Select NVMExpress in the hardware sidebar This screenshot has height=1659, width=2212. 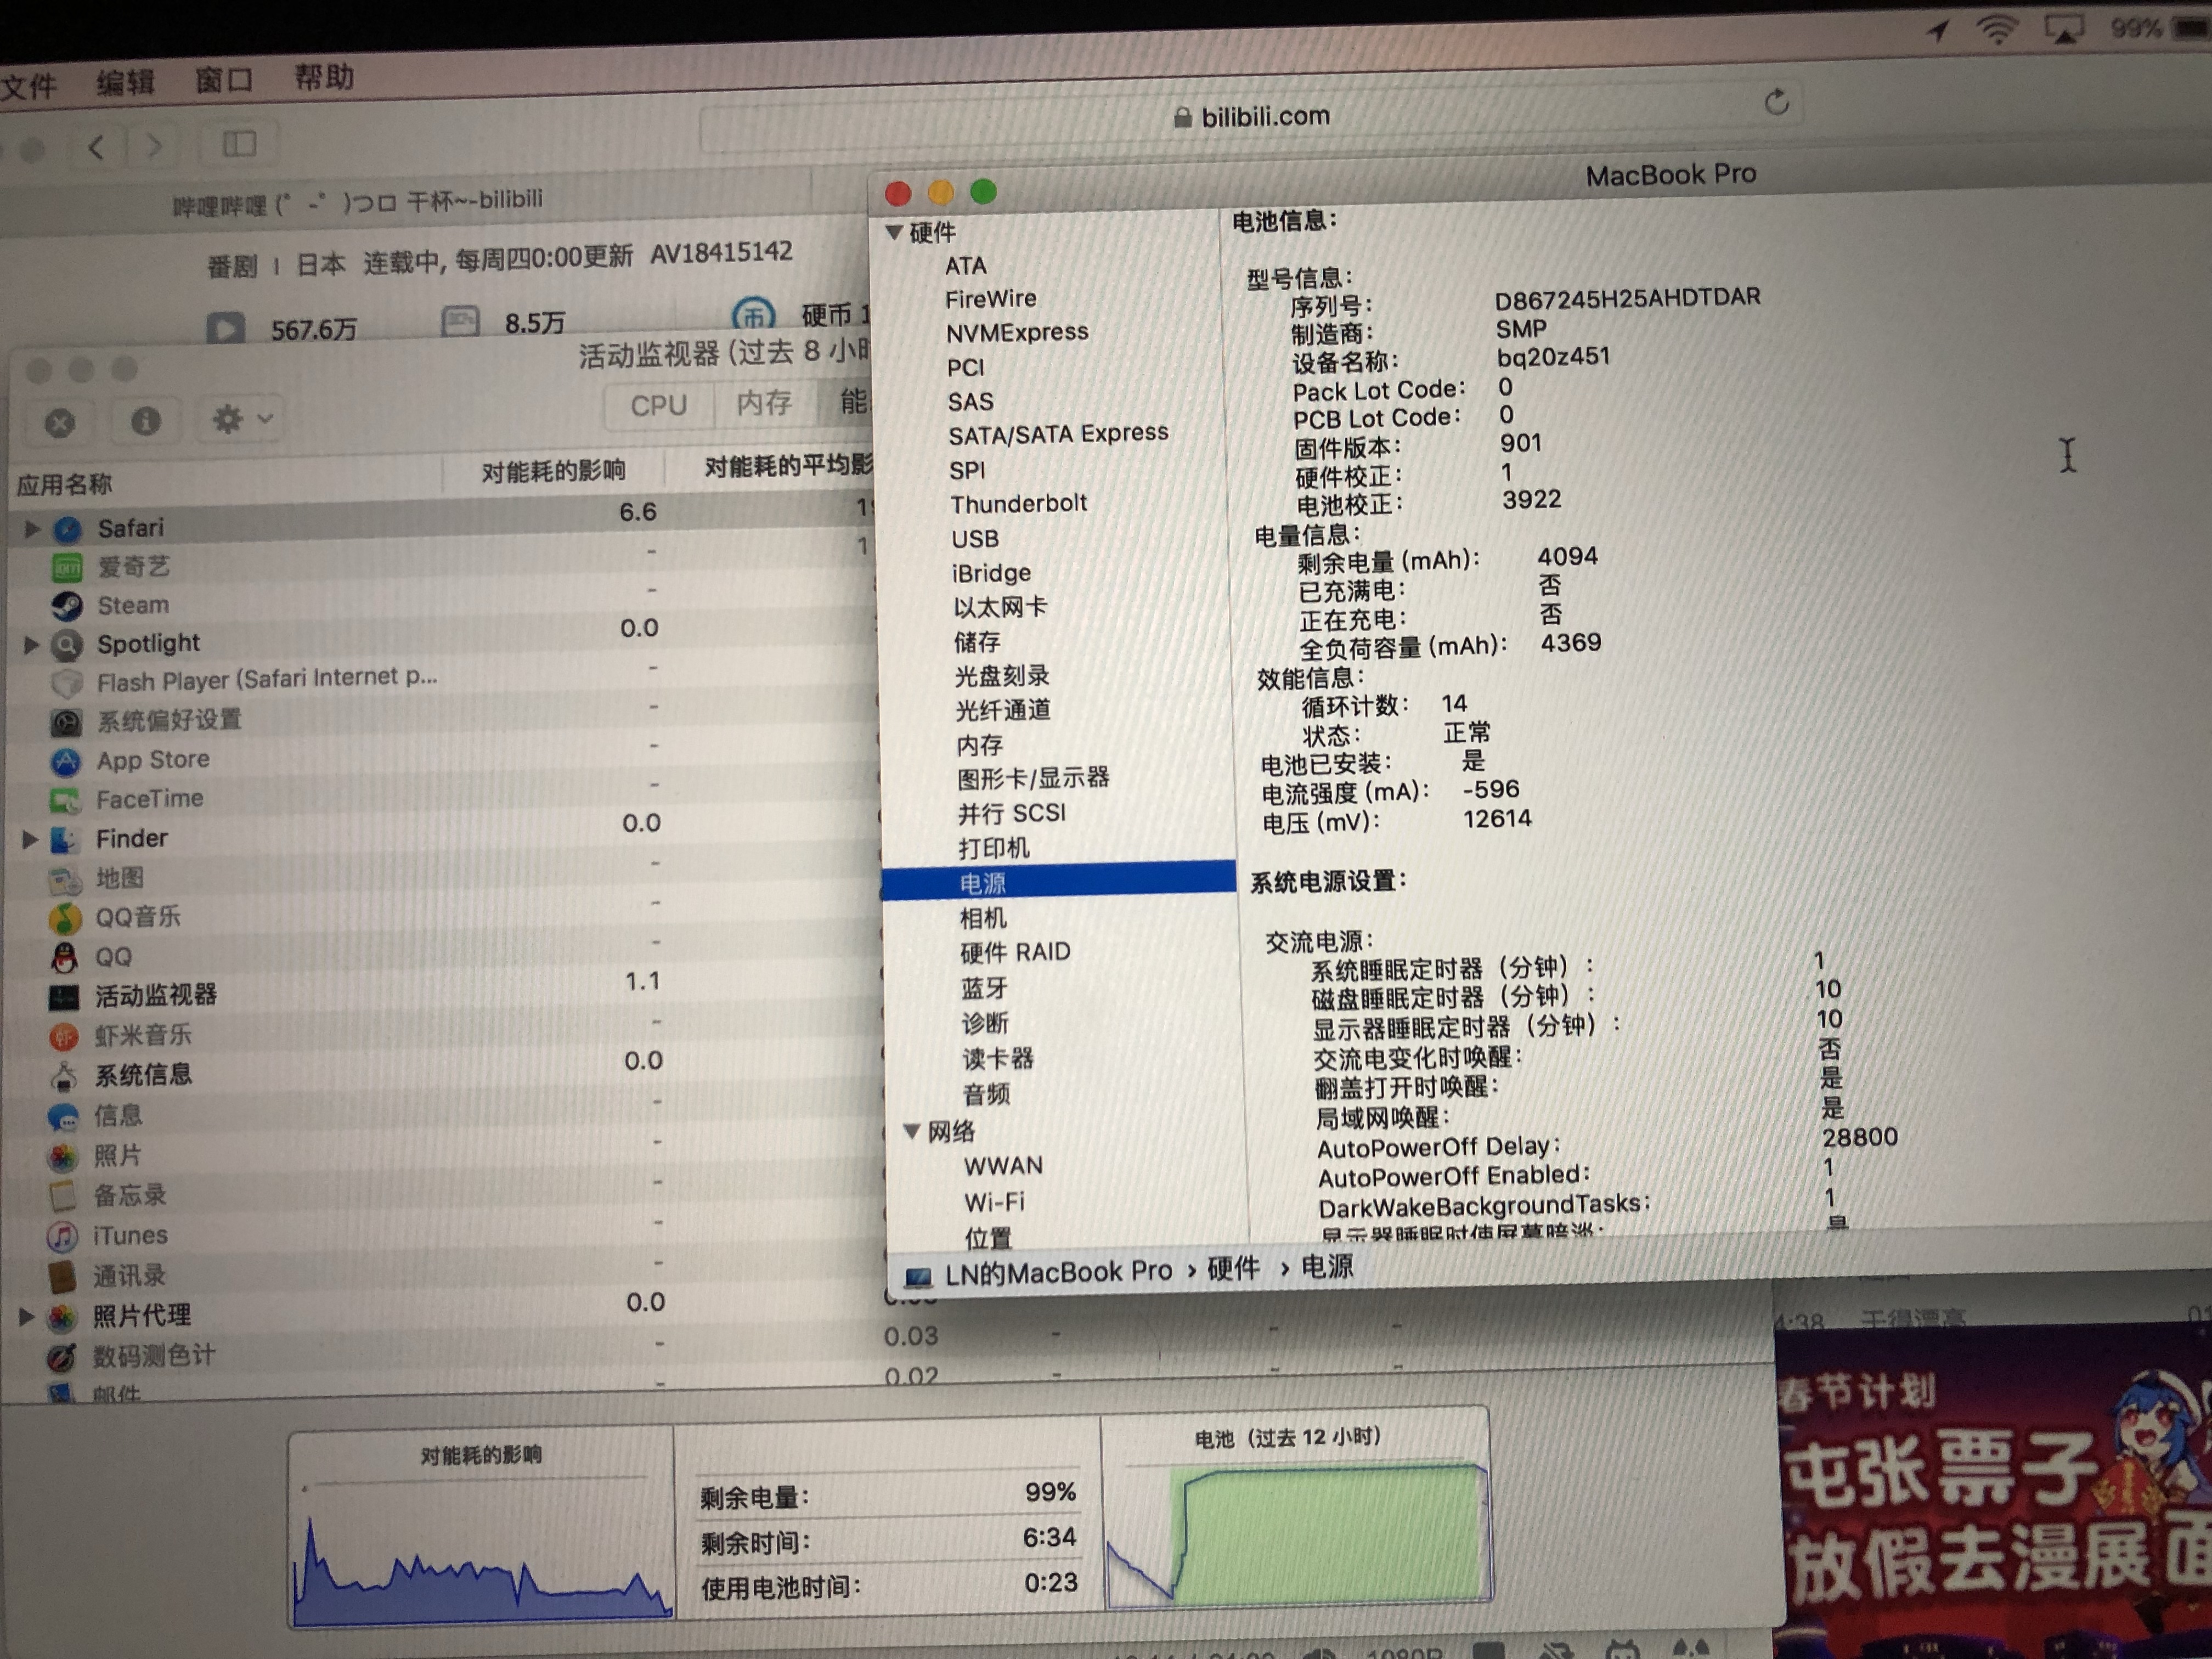[1017, 332]
